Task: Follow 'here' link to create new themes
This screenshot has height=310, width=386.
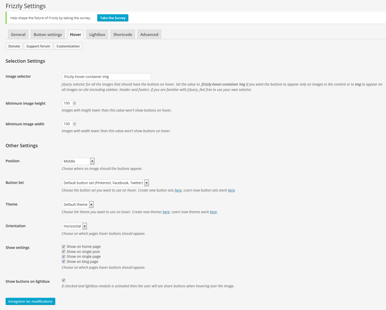Action: [166, 212]
